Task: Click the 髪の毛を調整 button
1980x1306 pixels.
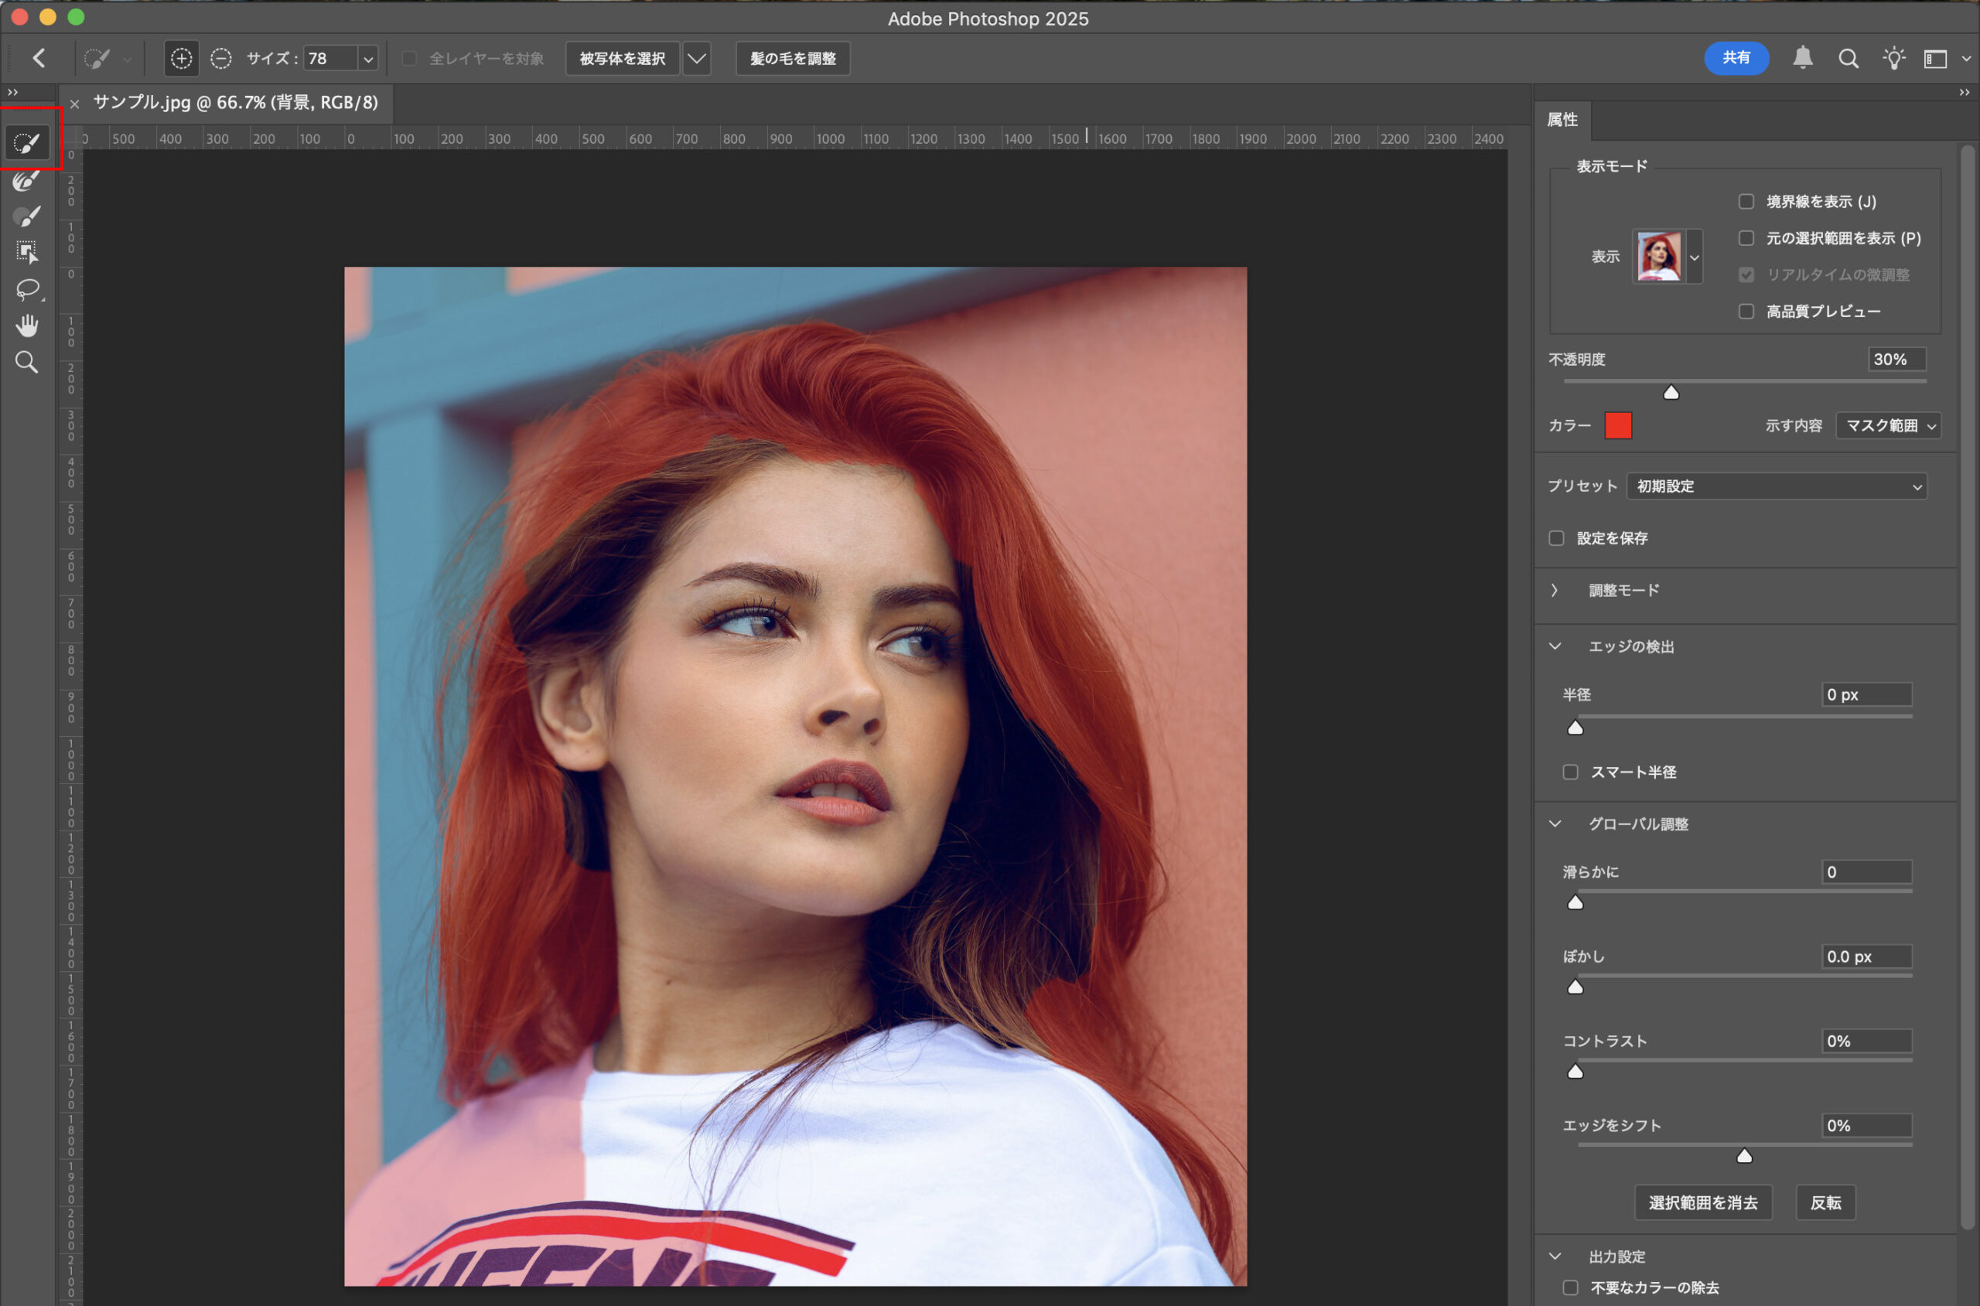Action: pos(793,58)
